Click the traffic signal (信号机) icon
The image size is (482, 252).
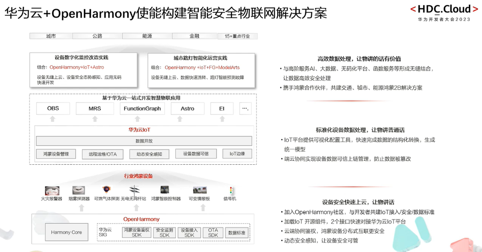[x=231, y=190]
